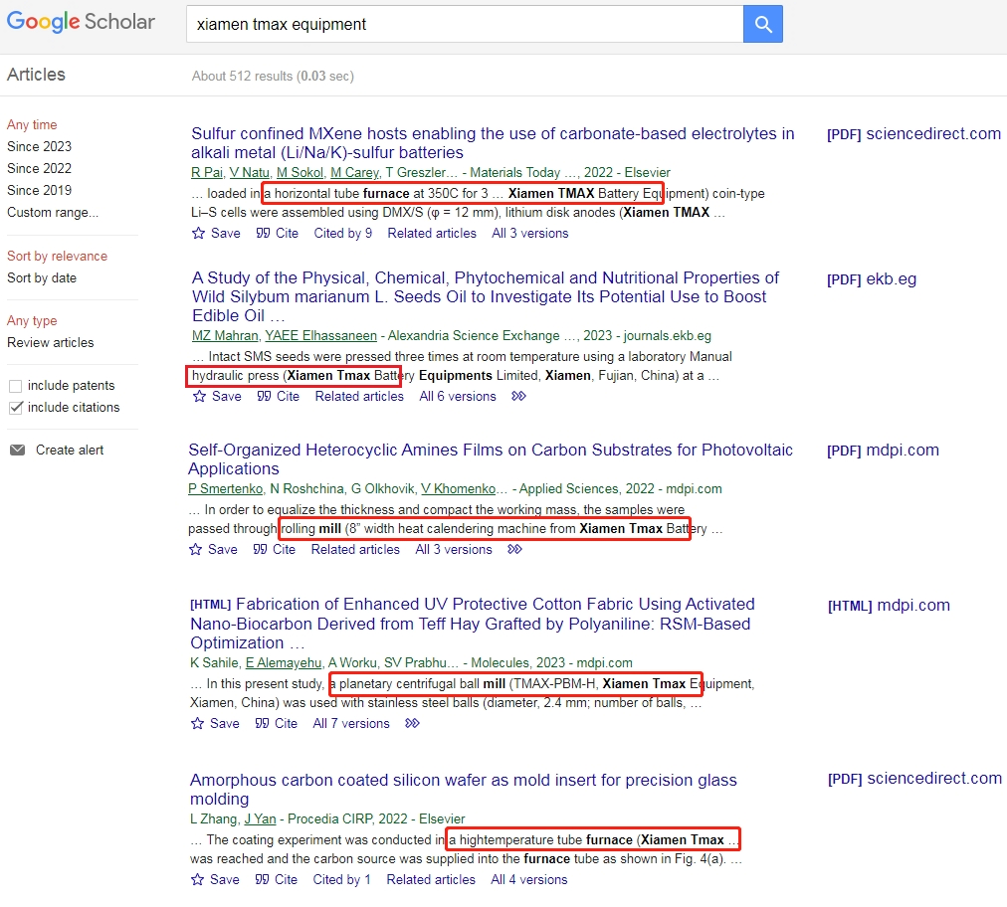The image size is (1007, 907).
Task: Open author P Smertenko profile
Action: (x=226, y=489)
